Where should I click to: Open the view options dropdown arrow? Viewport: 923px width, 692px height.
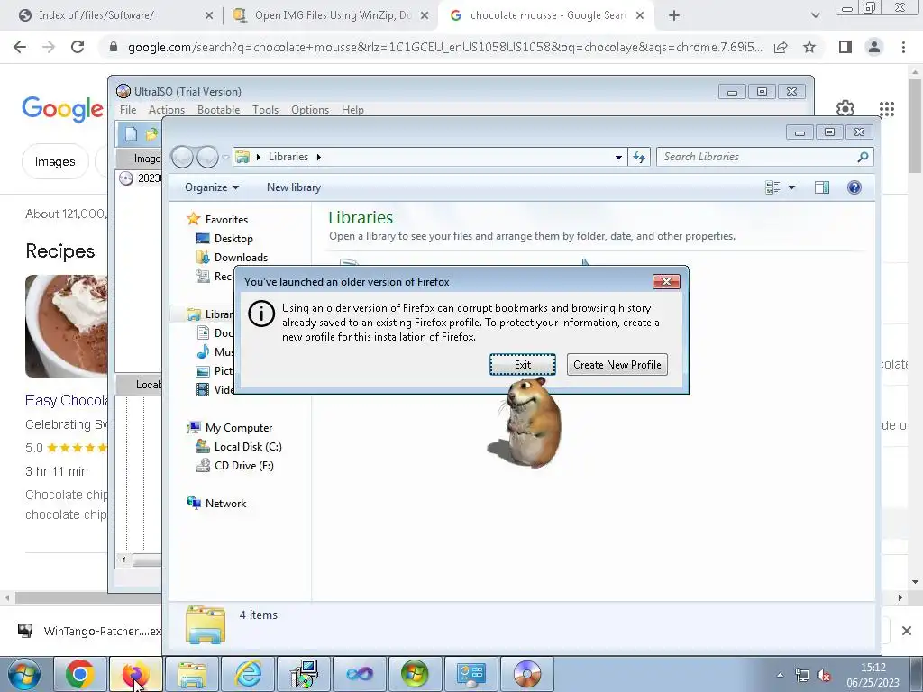pos(791,187)
